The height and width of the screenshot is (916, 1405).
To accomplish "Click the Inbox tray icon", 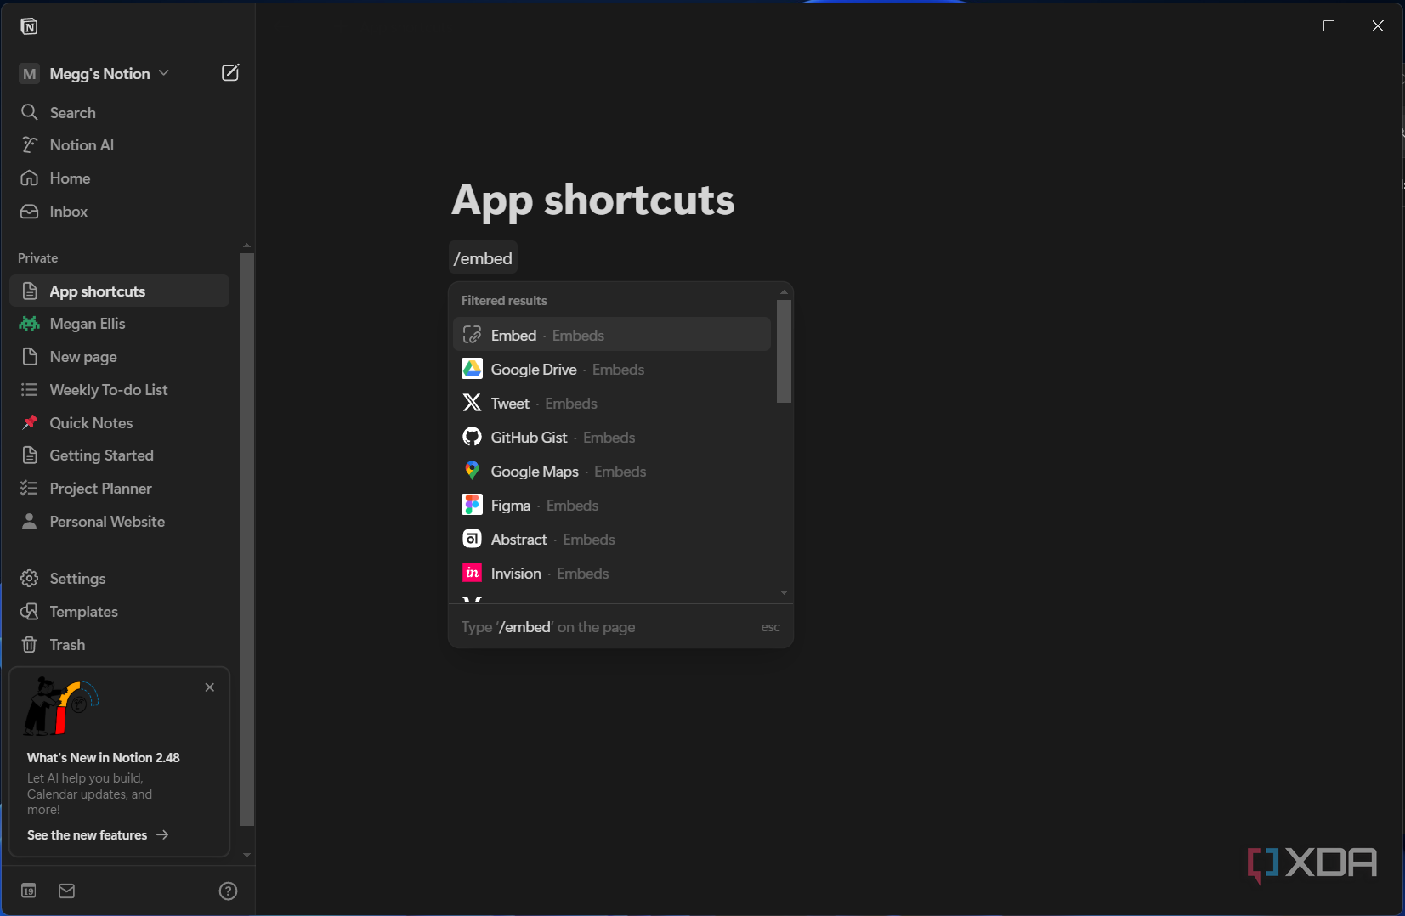I will (x=30, y=212).
